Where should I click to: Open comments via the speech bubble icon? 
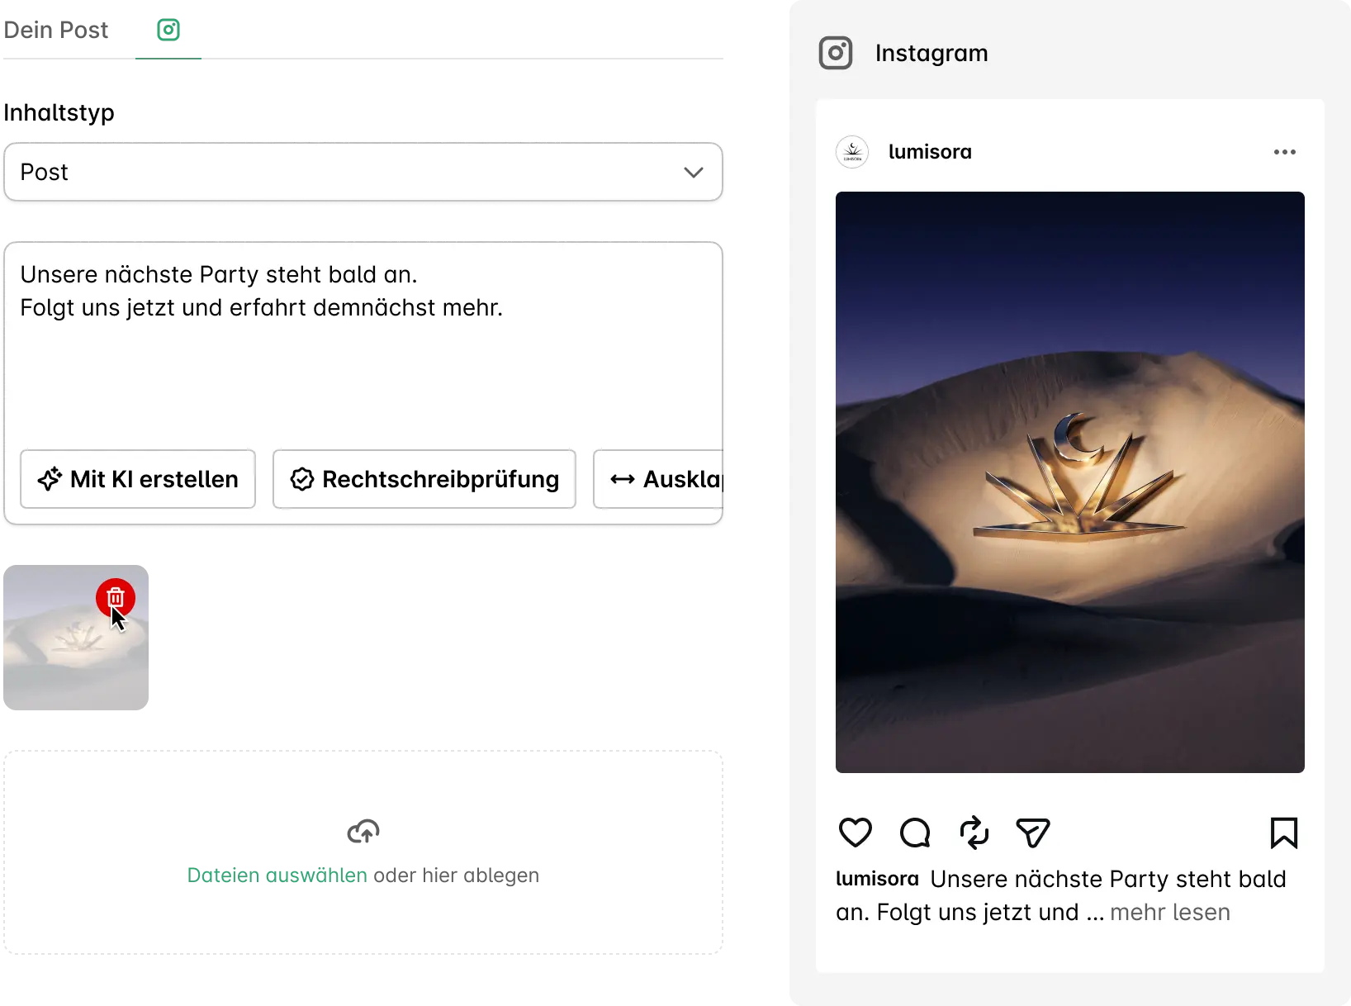[x=915, y=833]
